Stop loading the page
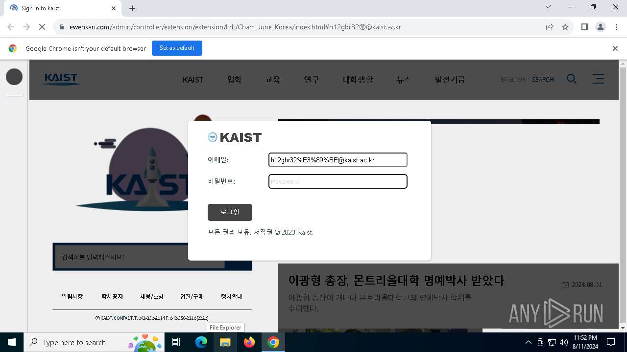Screen dimensions: 627x352 tap(42, 27)
